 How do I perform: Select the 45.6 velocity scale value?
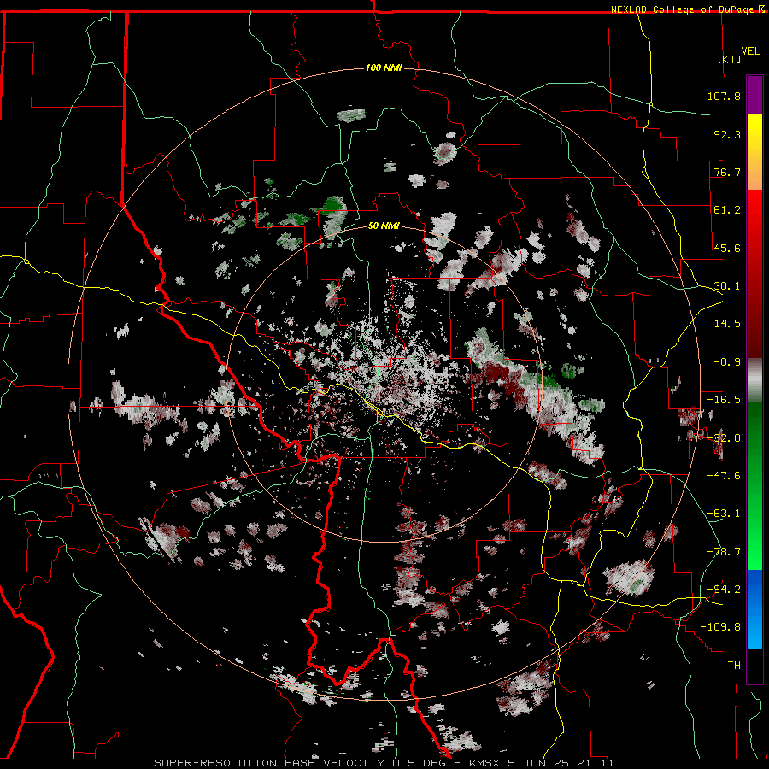coord(727,248)
